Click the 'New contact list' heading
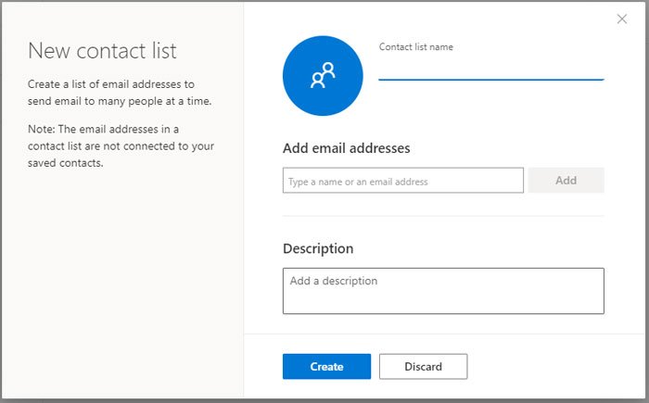This screenshot has width=649, height=403. pos(102,51)
